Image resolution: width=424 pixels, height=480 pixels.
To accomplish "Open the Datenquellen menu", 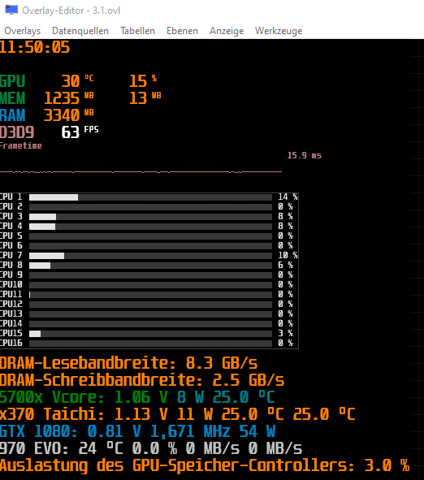I will 80,31.
